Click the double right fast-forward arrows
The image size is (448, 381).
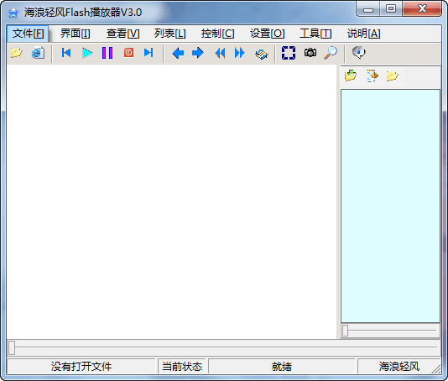pos(240,53)
